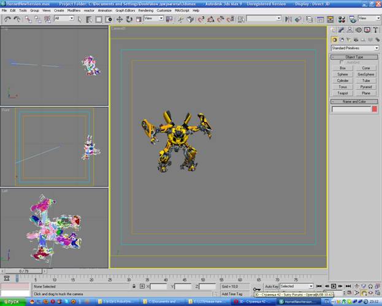Toggle the AutoGrid checkbox
This screenshot has height=306, width=382.
coord(342,62)
